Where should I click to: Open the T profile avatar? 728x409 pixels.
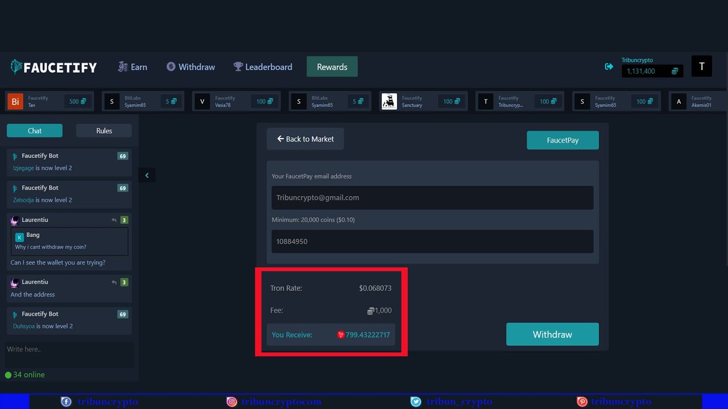[x=702, y=66]
